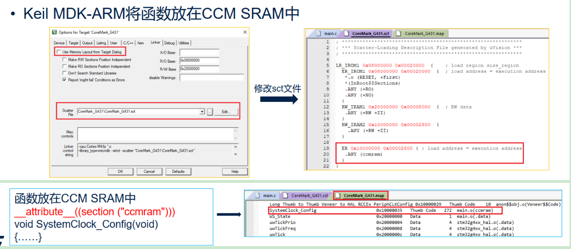Click the OK button
The image size is (571, 249).
point(120,171)
